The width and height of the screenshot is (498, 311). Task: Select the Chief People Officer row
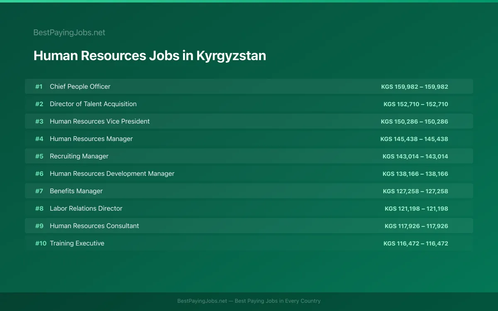click(x=249, y=86)
